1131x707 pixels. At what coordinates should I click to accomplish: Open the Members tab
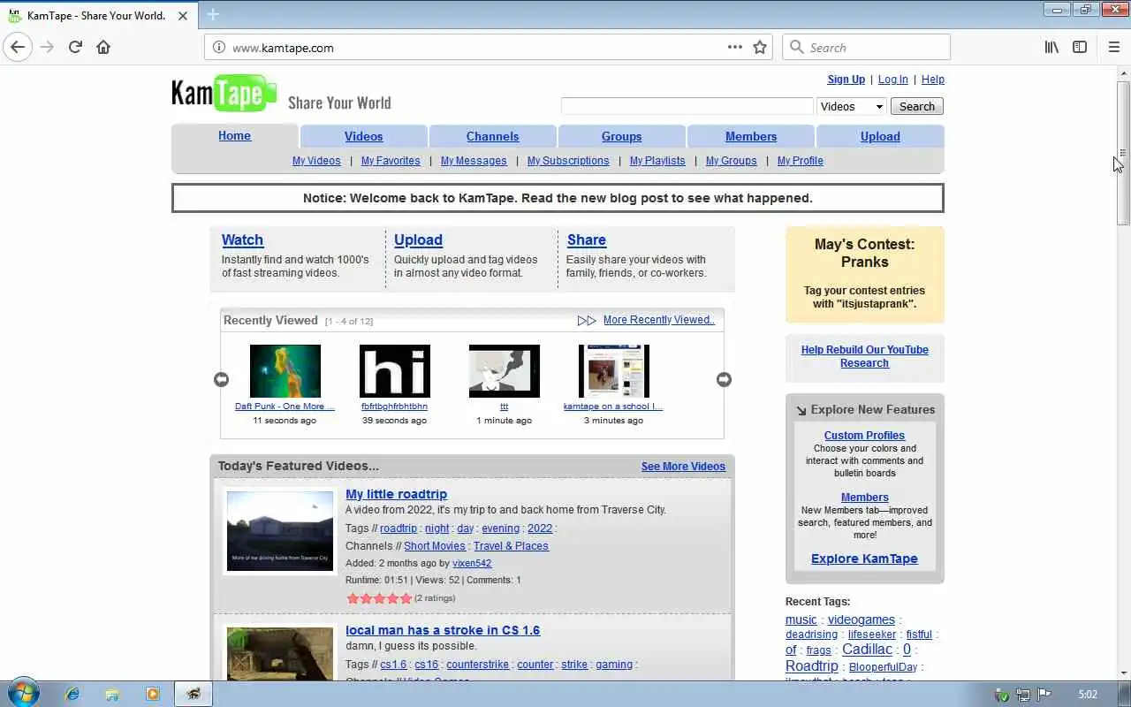point(751,136)
